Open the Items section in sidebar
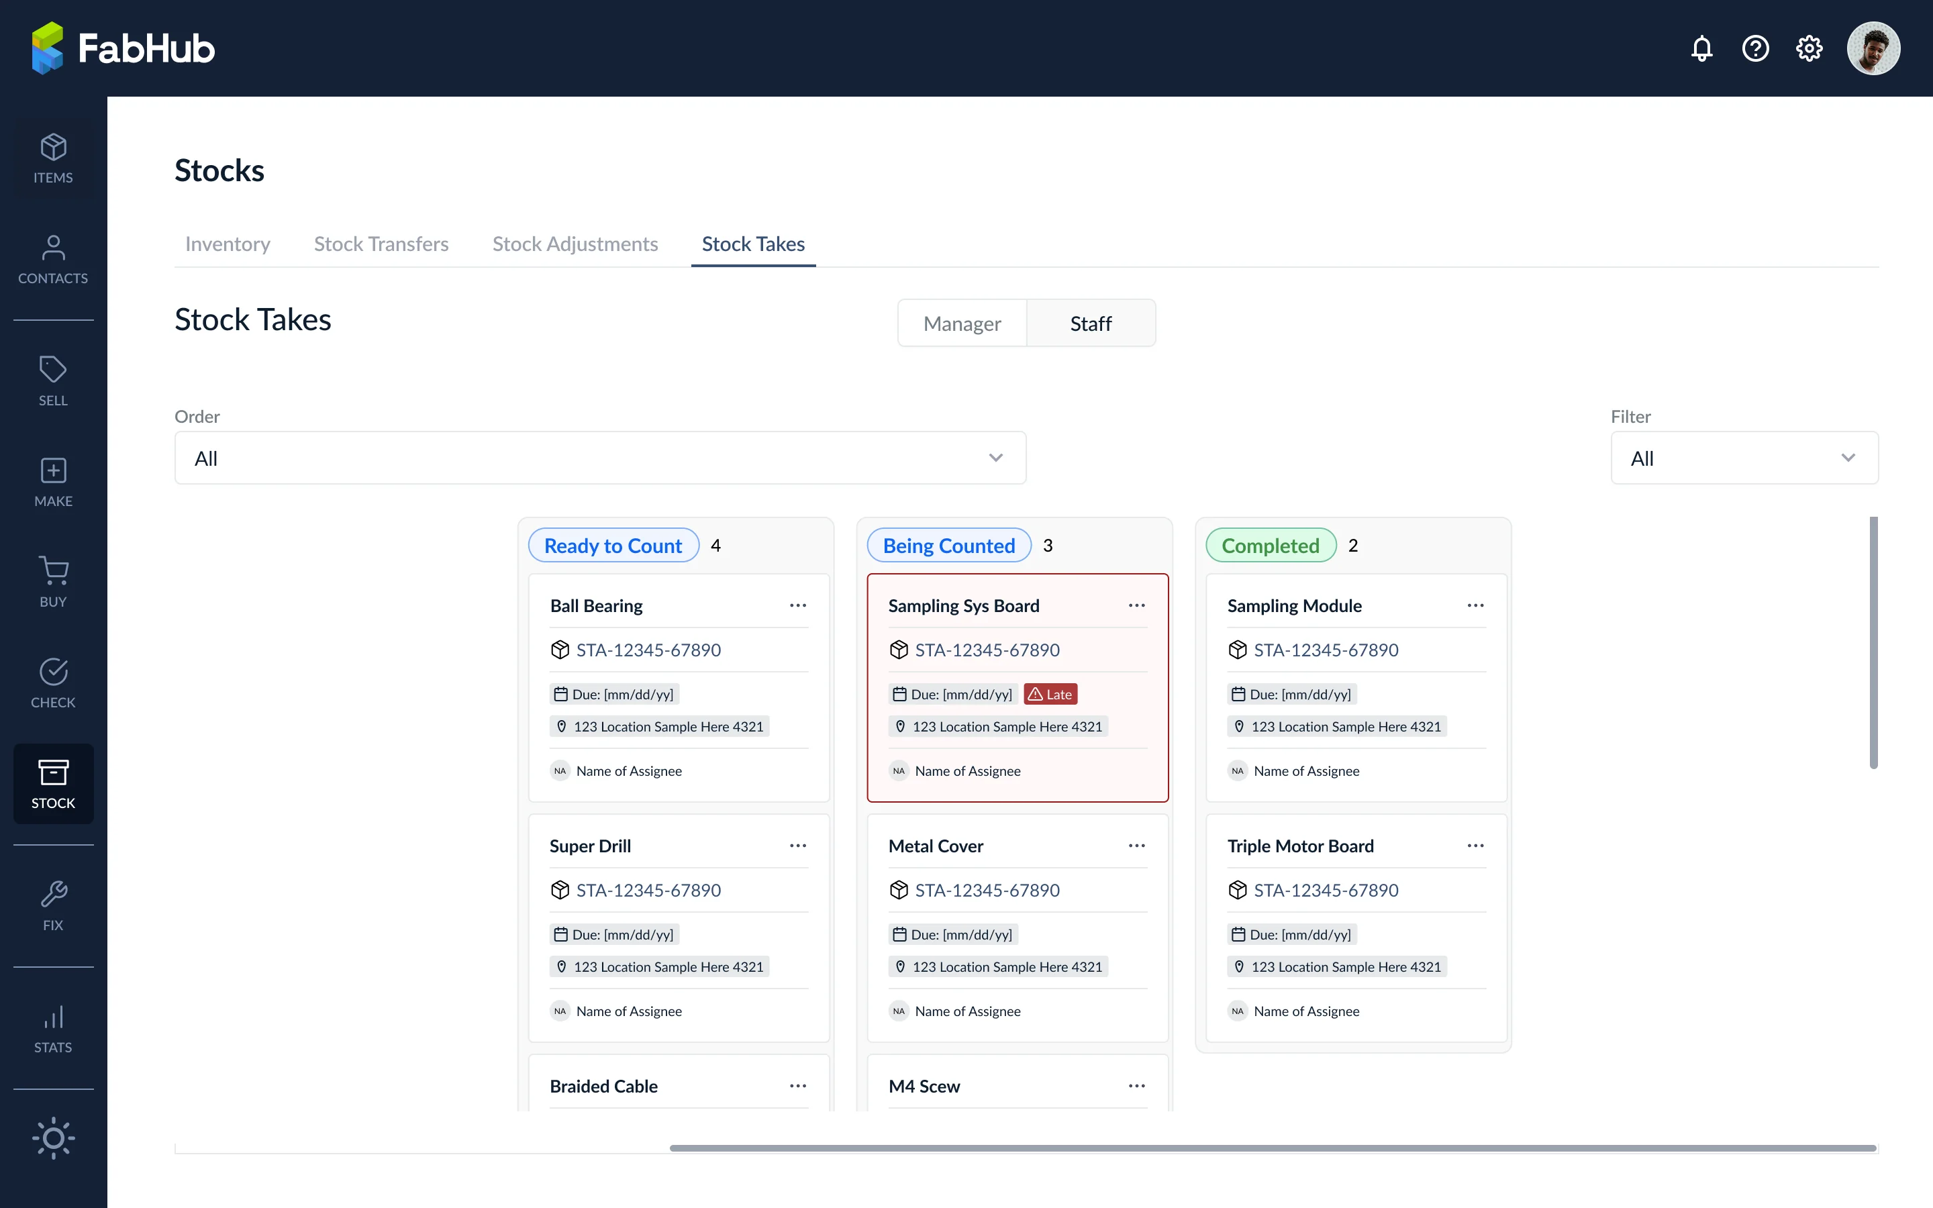The height and width of the screenshot is (1208, 1933). [x=54, y=158]
